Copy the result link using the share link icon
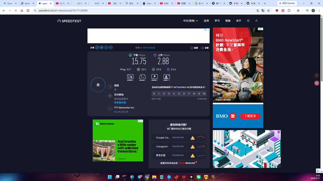The image size is (323, 181). click(x=97, y=47)
